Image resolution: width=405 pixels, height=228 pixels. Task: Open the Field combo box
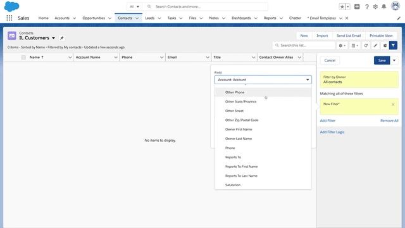[263, 80]
